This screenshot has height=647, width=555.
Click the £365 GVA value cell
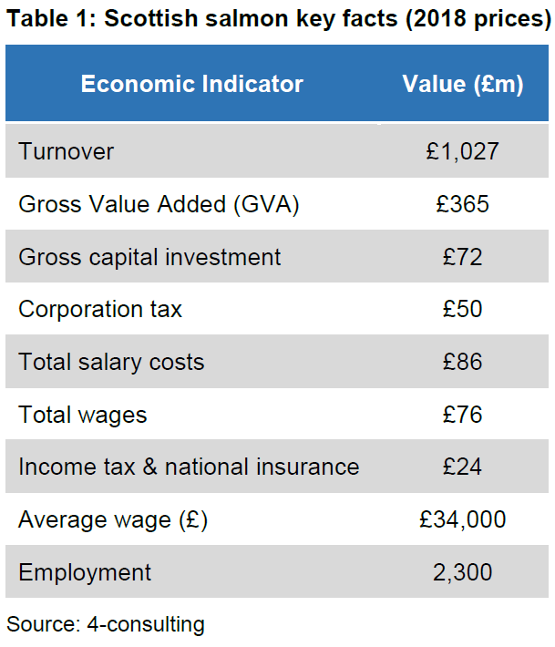coord(463,204)
